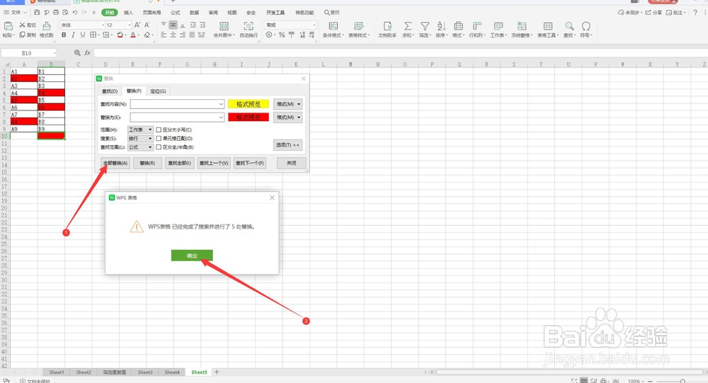
Task: Open the font name 宋体 dropdown
Action: (103, 25)
